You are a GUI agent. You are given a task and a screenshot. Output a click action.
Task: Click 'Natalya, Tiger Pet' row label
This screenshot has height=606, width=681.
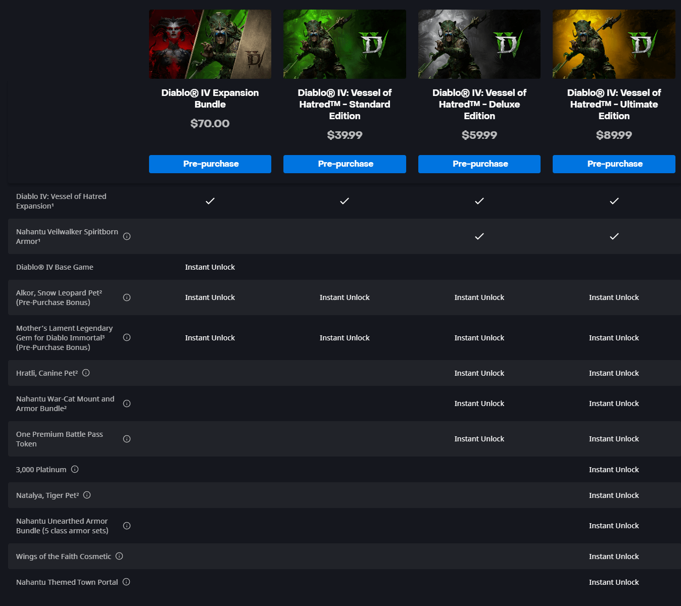[47, 495]
